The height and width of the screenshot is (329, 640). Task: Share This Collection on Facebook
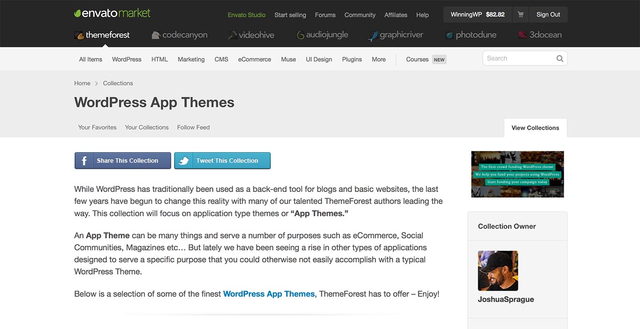tap(123, 160)
